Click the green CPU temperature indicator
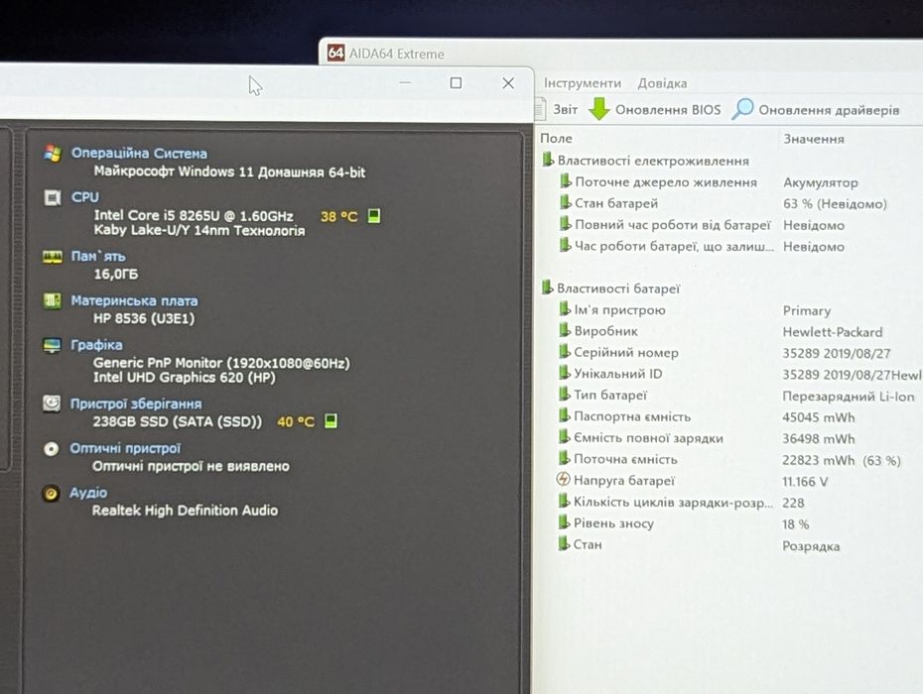This screenshot has width=923, height=694. (374, 216)
